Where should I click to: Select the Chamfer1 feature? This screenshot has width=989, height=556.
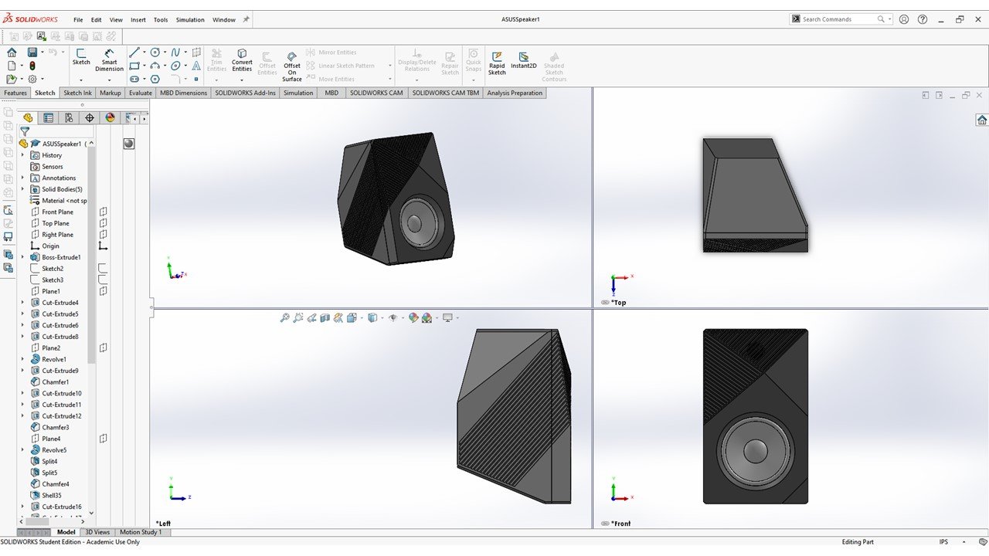pos(49,382)
